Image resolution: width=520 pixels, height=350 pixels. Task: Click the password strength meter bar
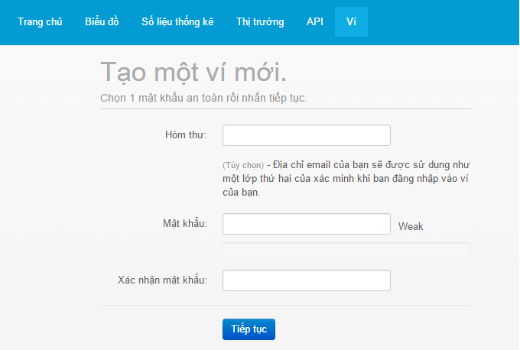(346, 248)
